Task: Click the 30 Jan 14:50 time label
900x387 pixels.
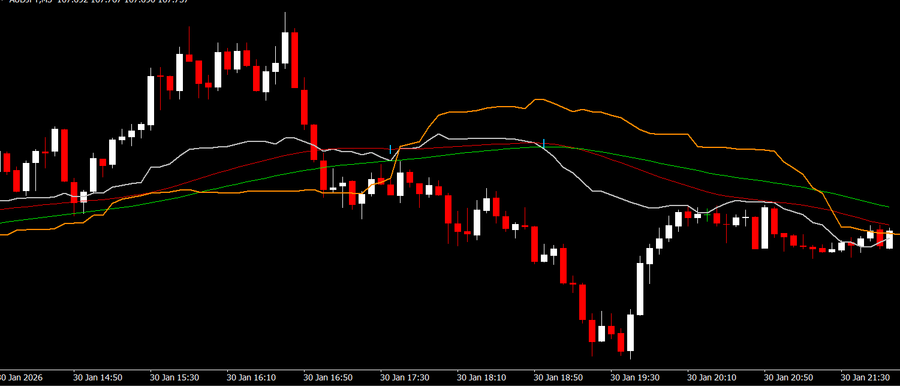Action: (x=98, y=378)
